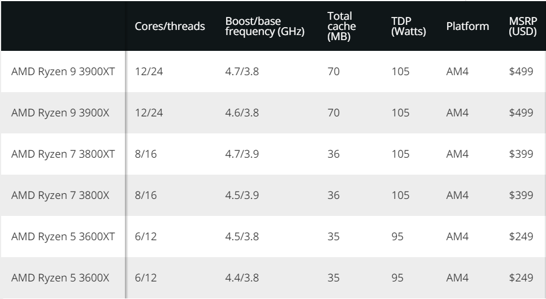The height and width of the screenshot is (299, 546).
Task: Click the TDP (Watts) column header
Action: 408,26
